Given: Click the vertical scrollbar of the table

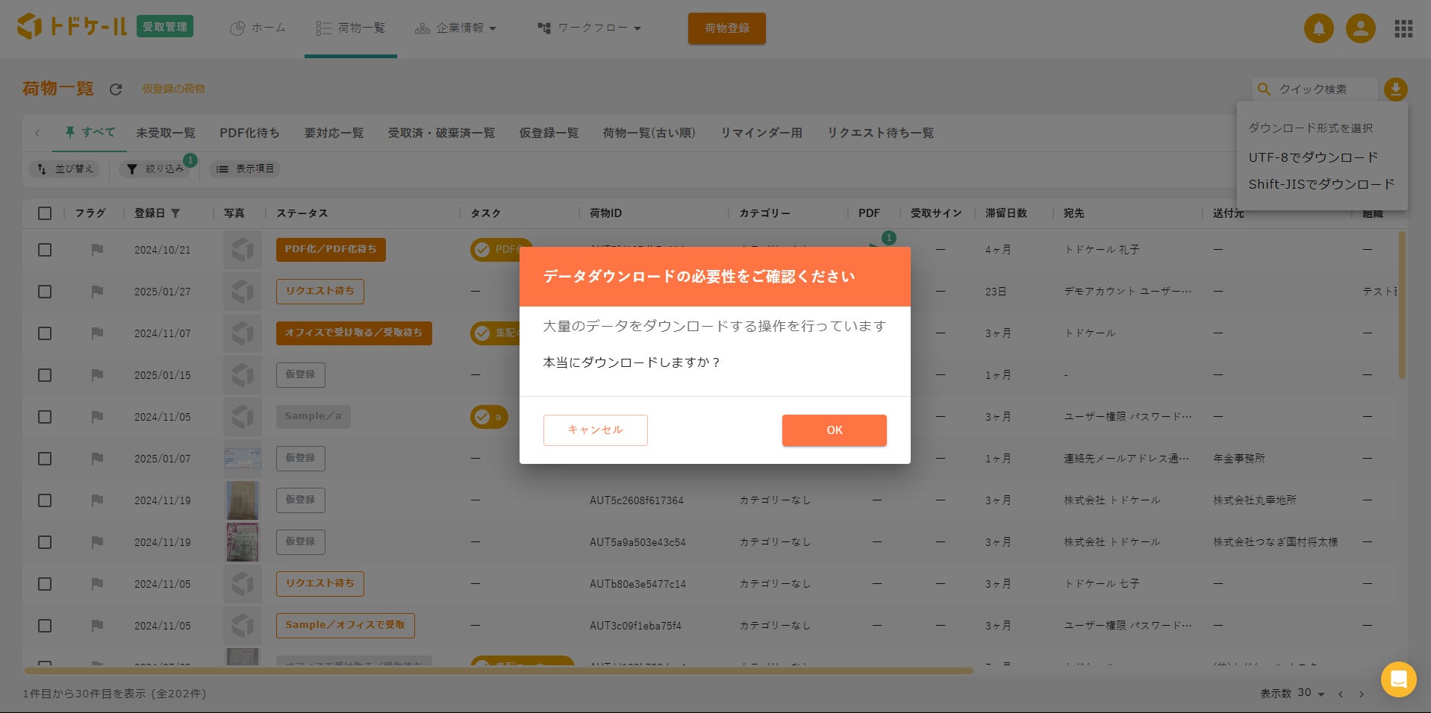Looking at the screenshot, I should tap(1402, 305).
